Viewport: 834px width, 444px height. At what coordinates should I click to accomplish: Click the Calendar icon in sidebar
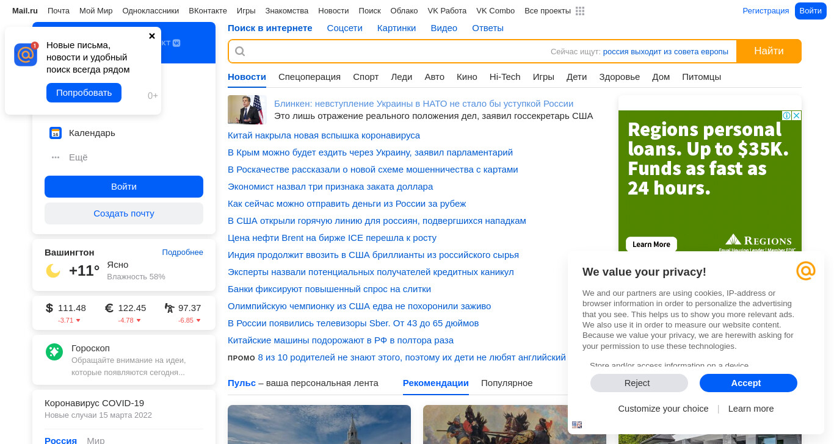56,133
